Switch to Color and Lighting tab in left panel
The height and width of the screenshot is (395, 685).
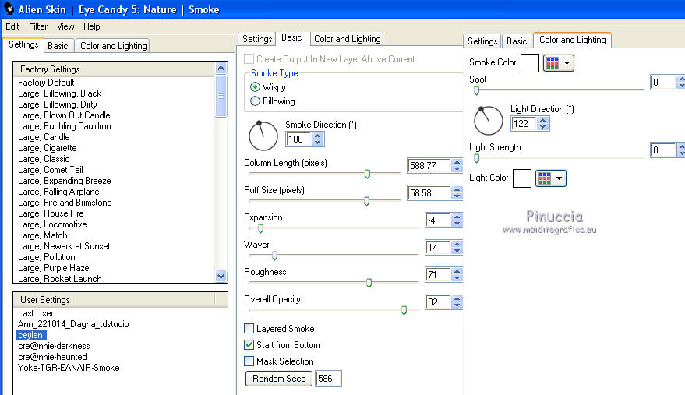coord(113,45)
